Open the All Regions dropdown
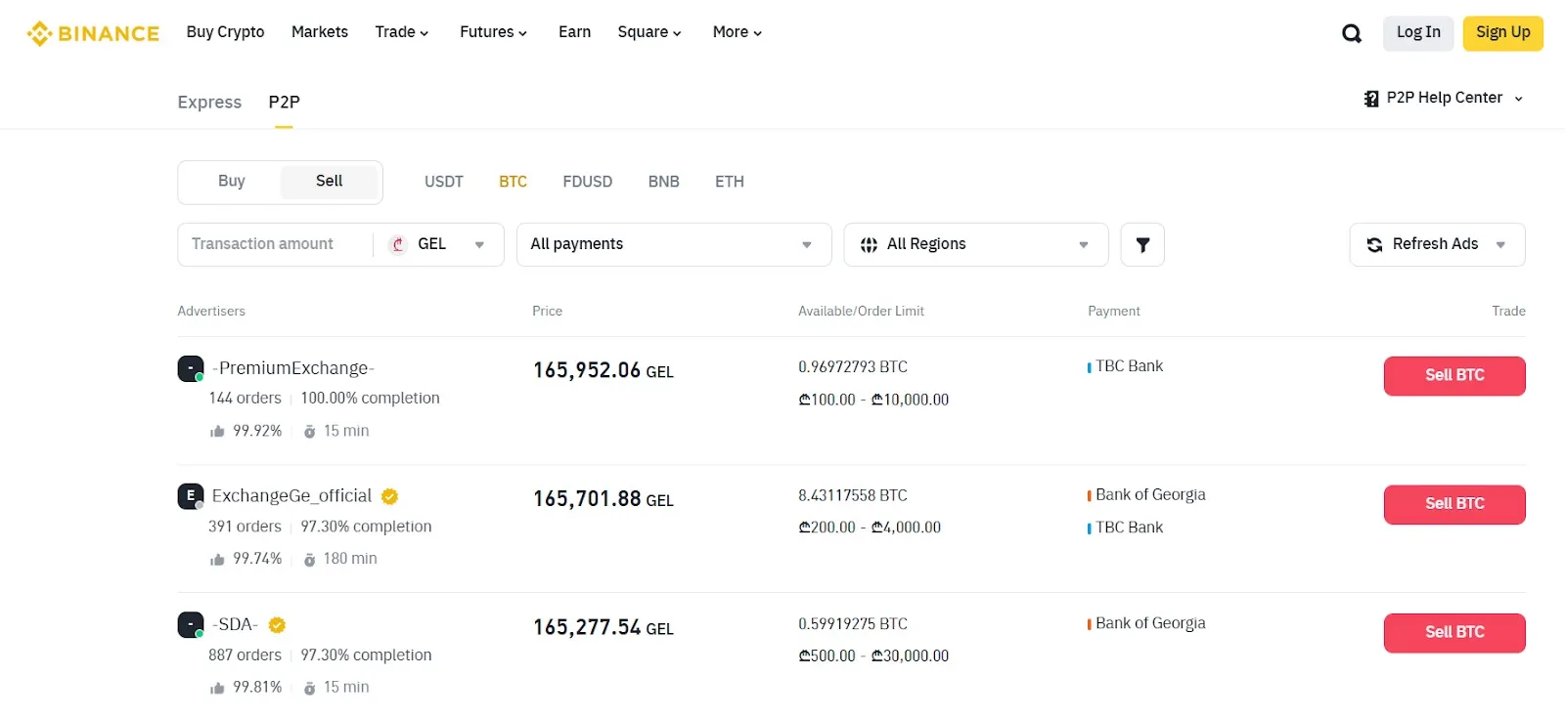This screenshot has height=718, width=1565. pos(975,245)
